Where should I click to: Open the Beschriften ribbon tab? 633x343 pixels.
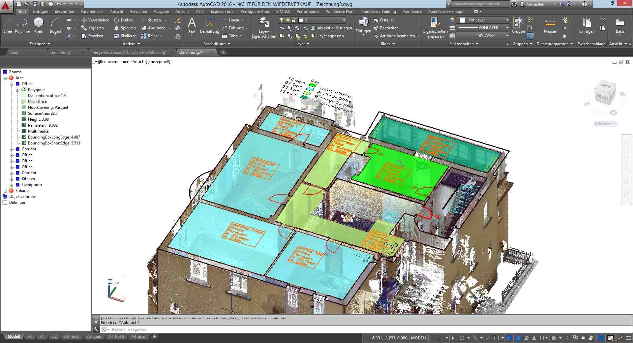64,12
